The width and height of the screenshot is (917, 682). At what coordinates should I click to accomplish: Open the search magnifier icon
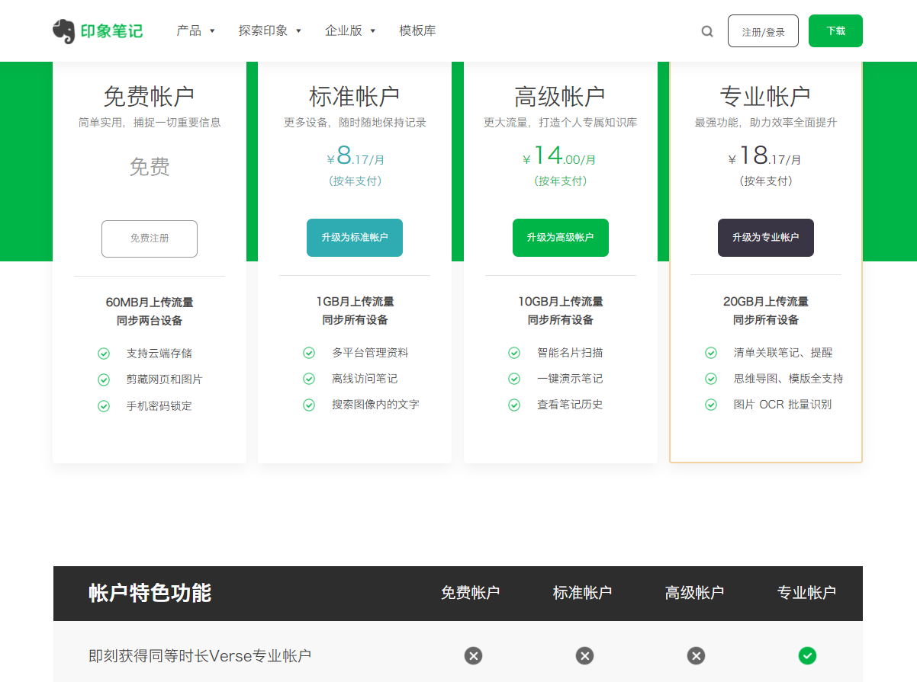(707, 31)
